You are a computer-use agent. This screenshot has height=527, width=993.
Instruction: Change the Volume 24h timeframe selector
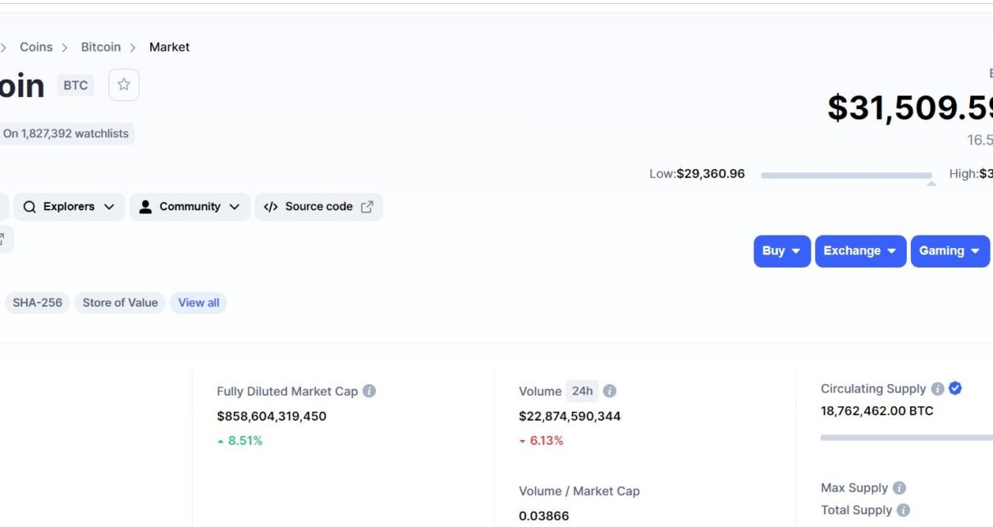tap(582, 392)
